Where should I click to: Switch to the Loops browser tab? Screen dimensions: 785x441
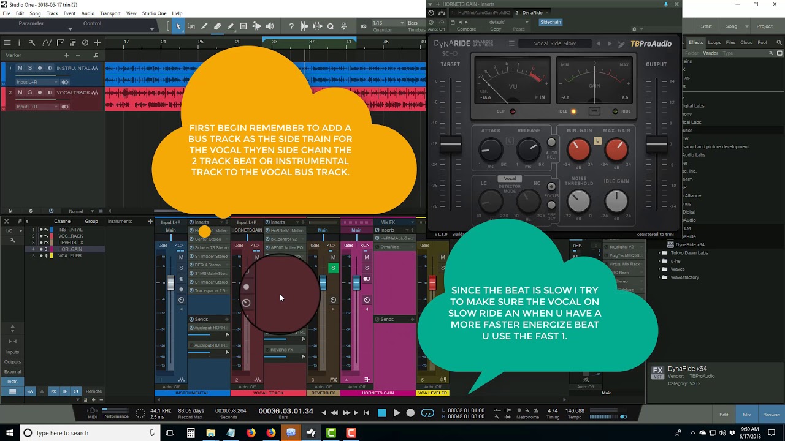click(x=714, y=42)
